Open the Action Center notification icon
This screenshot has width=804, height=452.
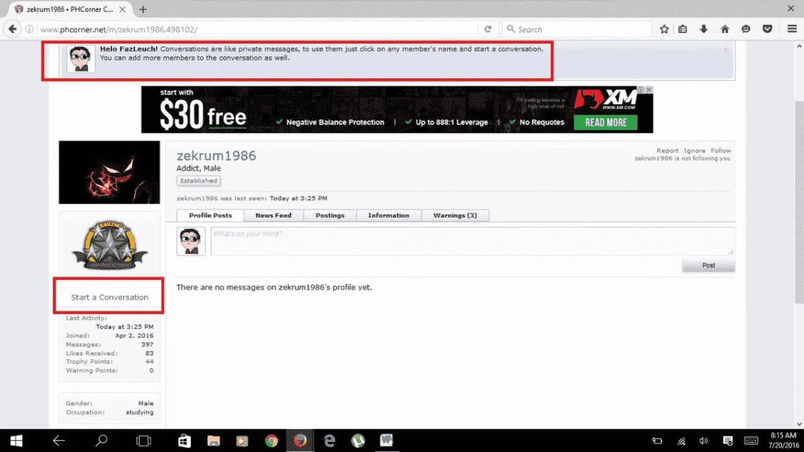[x=728, y=441]
